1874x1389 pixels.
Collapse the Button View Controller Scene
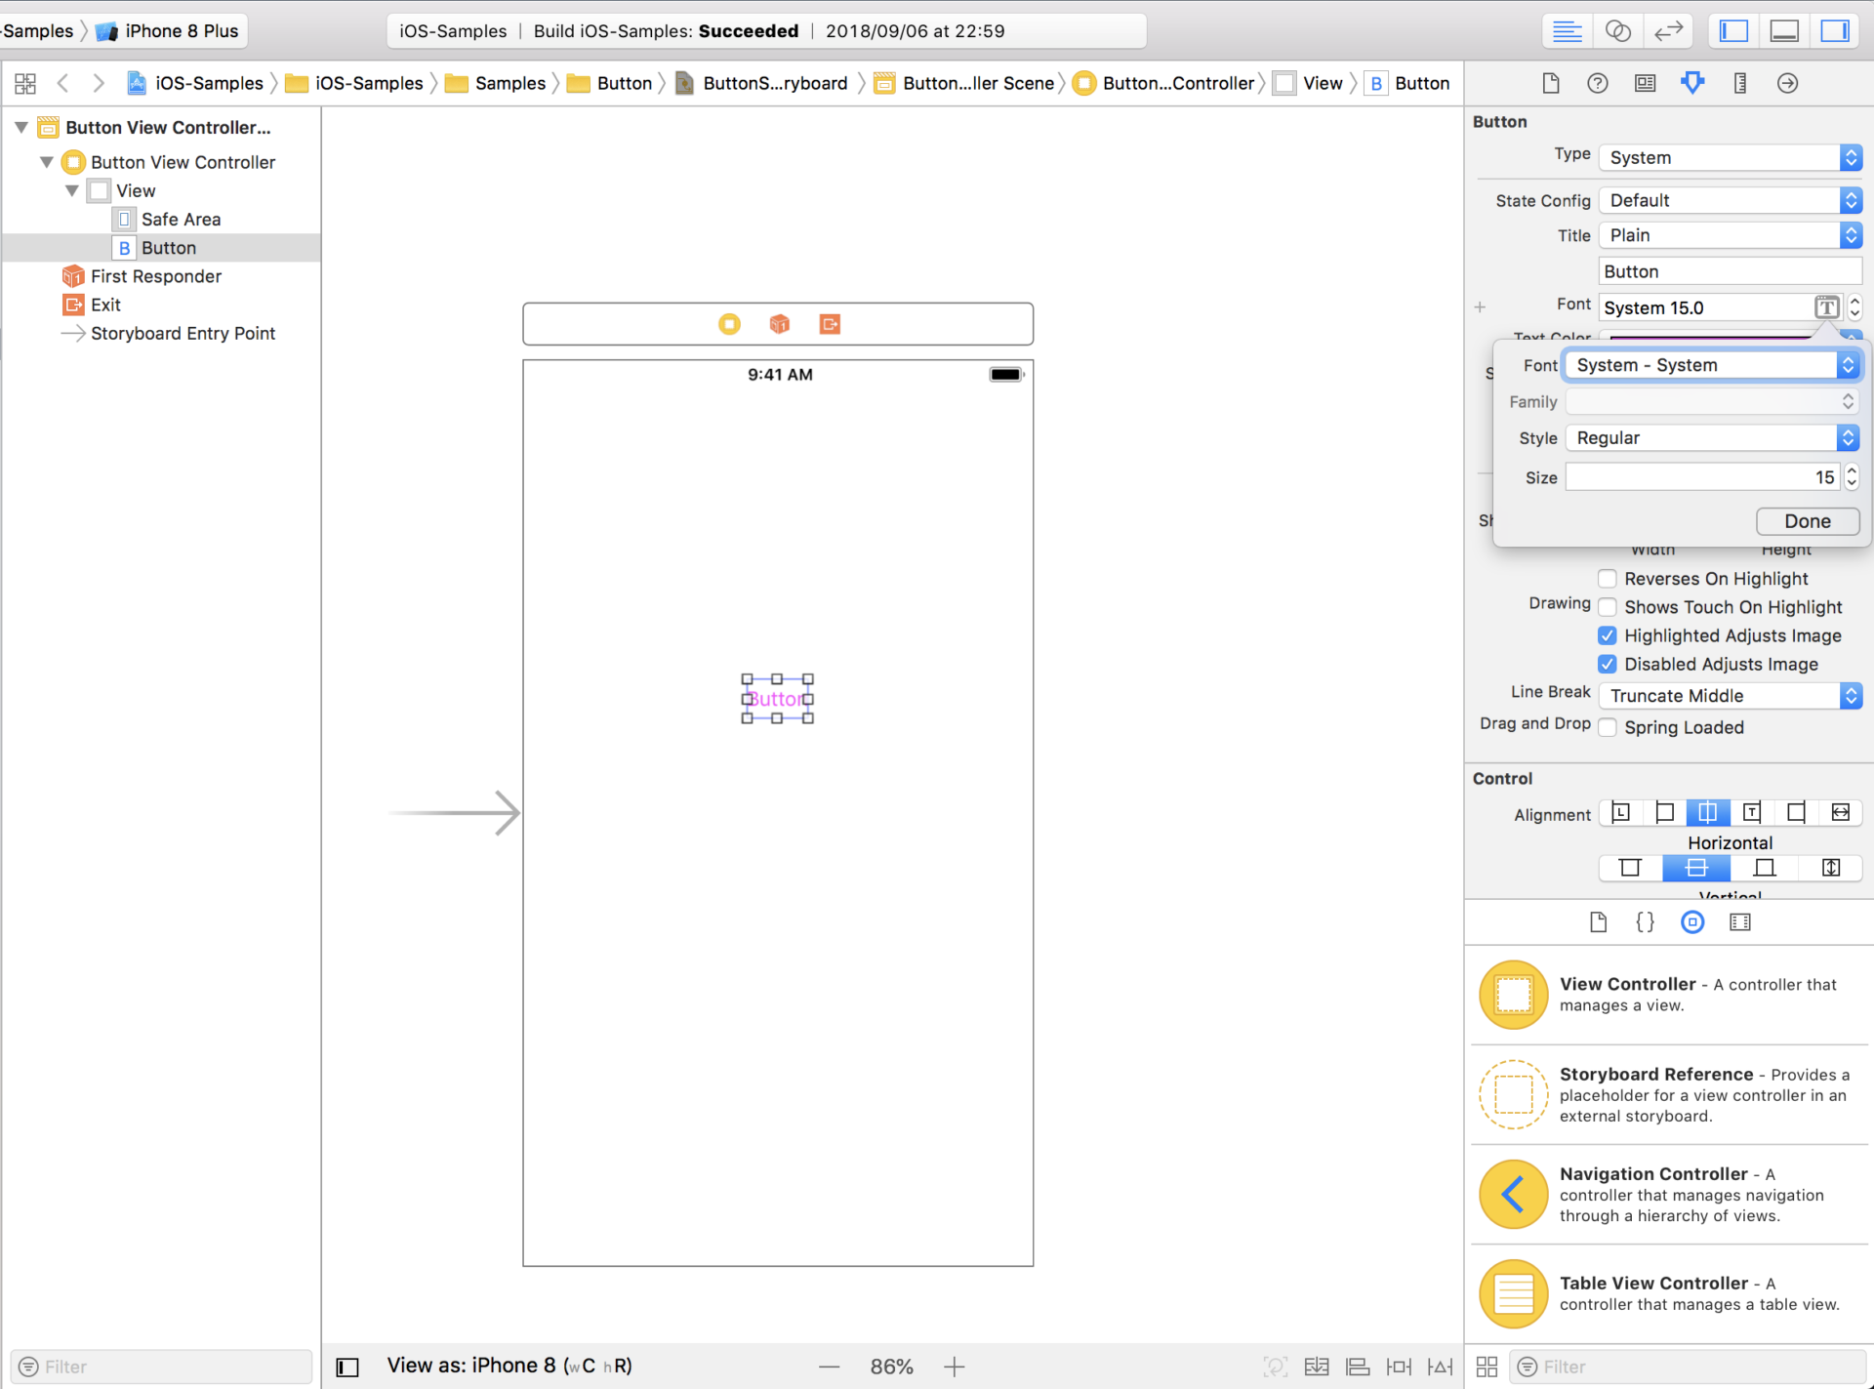[x=21, y=128]
